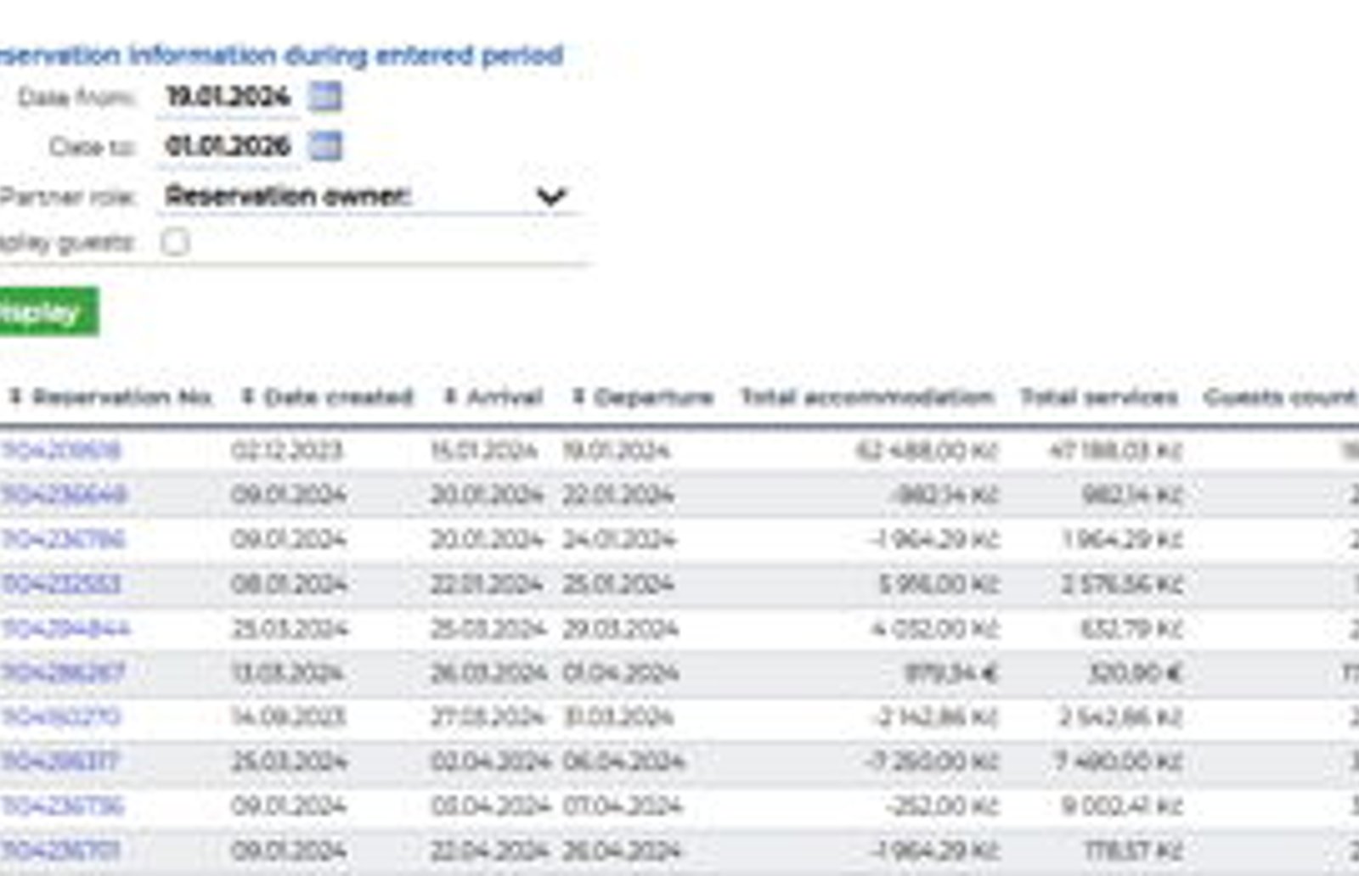Edit the Date from field showing 19.01.2024

[228, 97]
